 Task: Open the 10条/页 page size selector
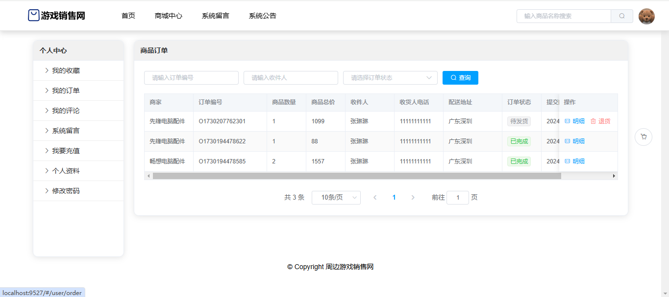336,198
